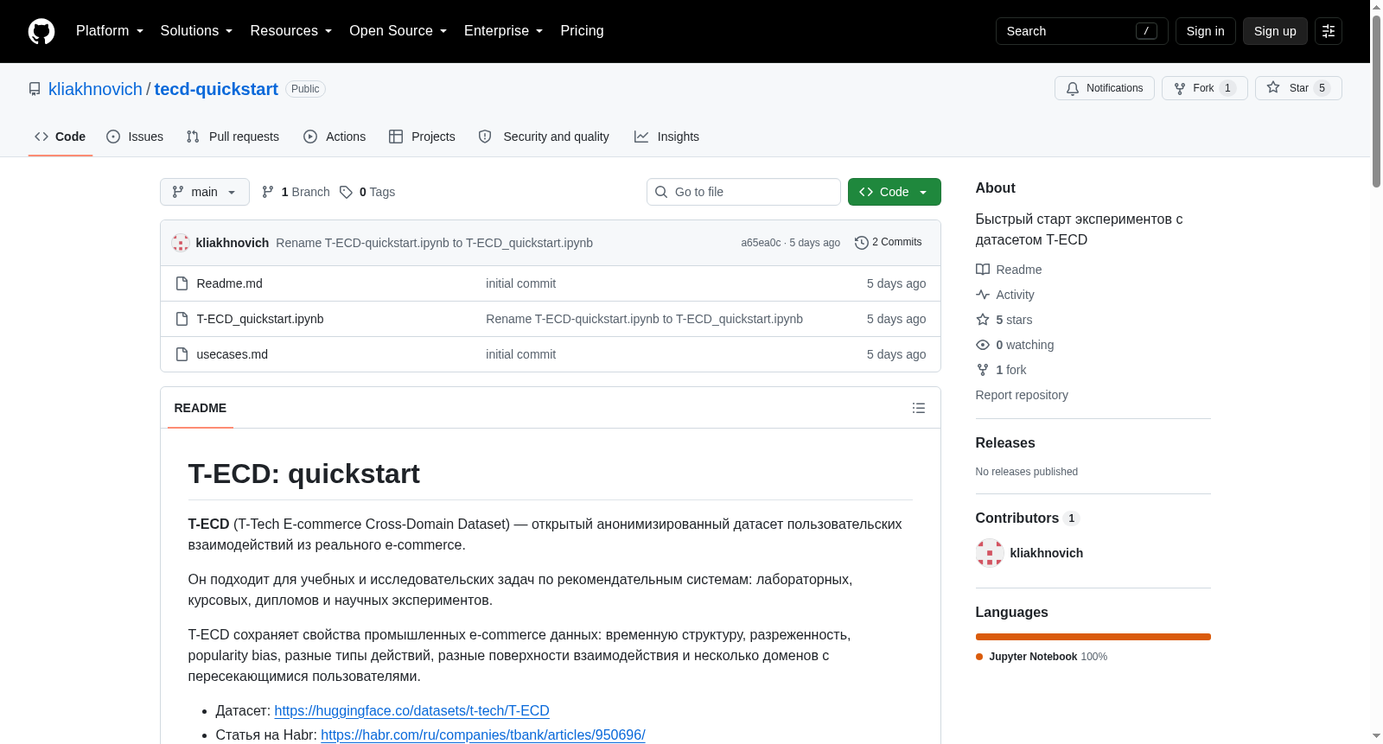Click kliakhnovich avatar under Contributors
1383x744 pixels.
click(x=990, y=553)
